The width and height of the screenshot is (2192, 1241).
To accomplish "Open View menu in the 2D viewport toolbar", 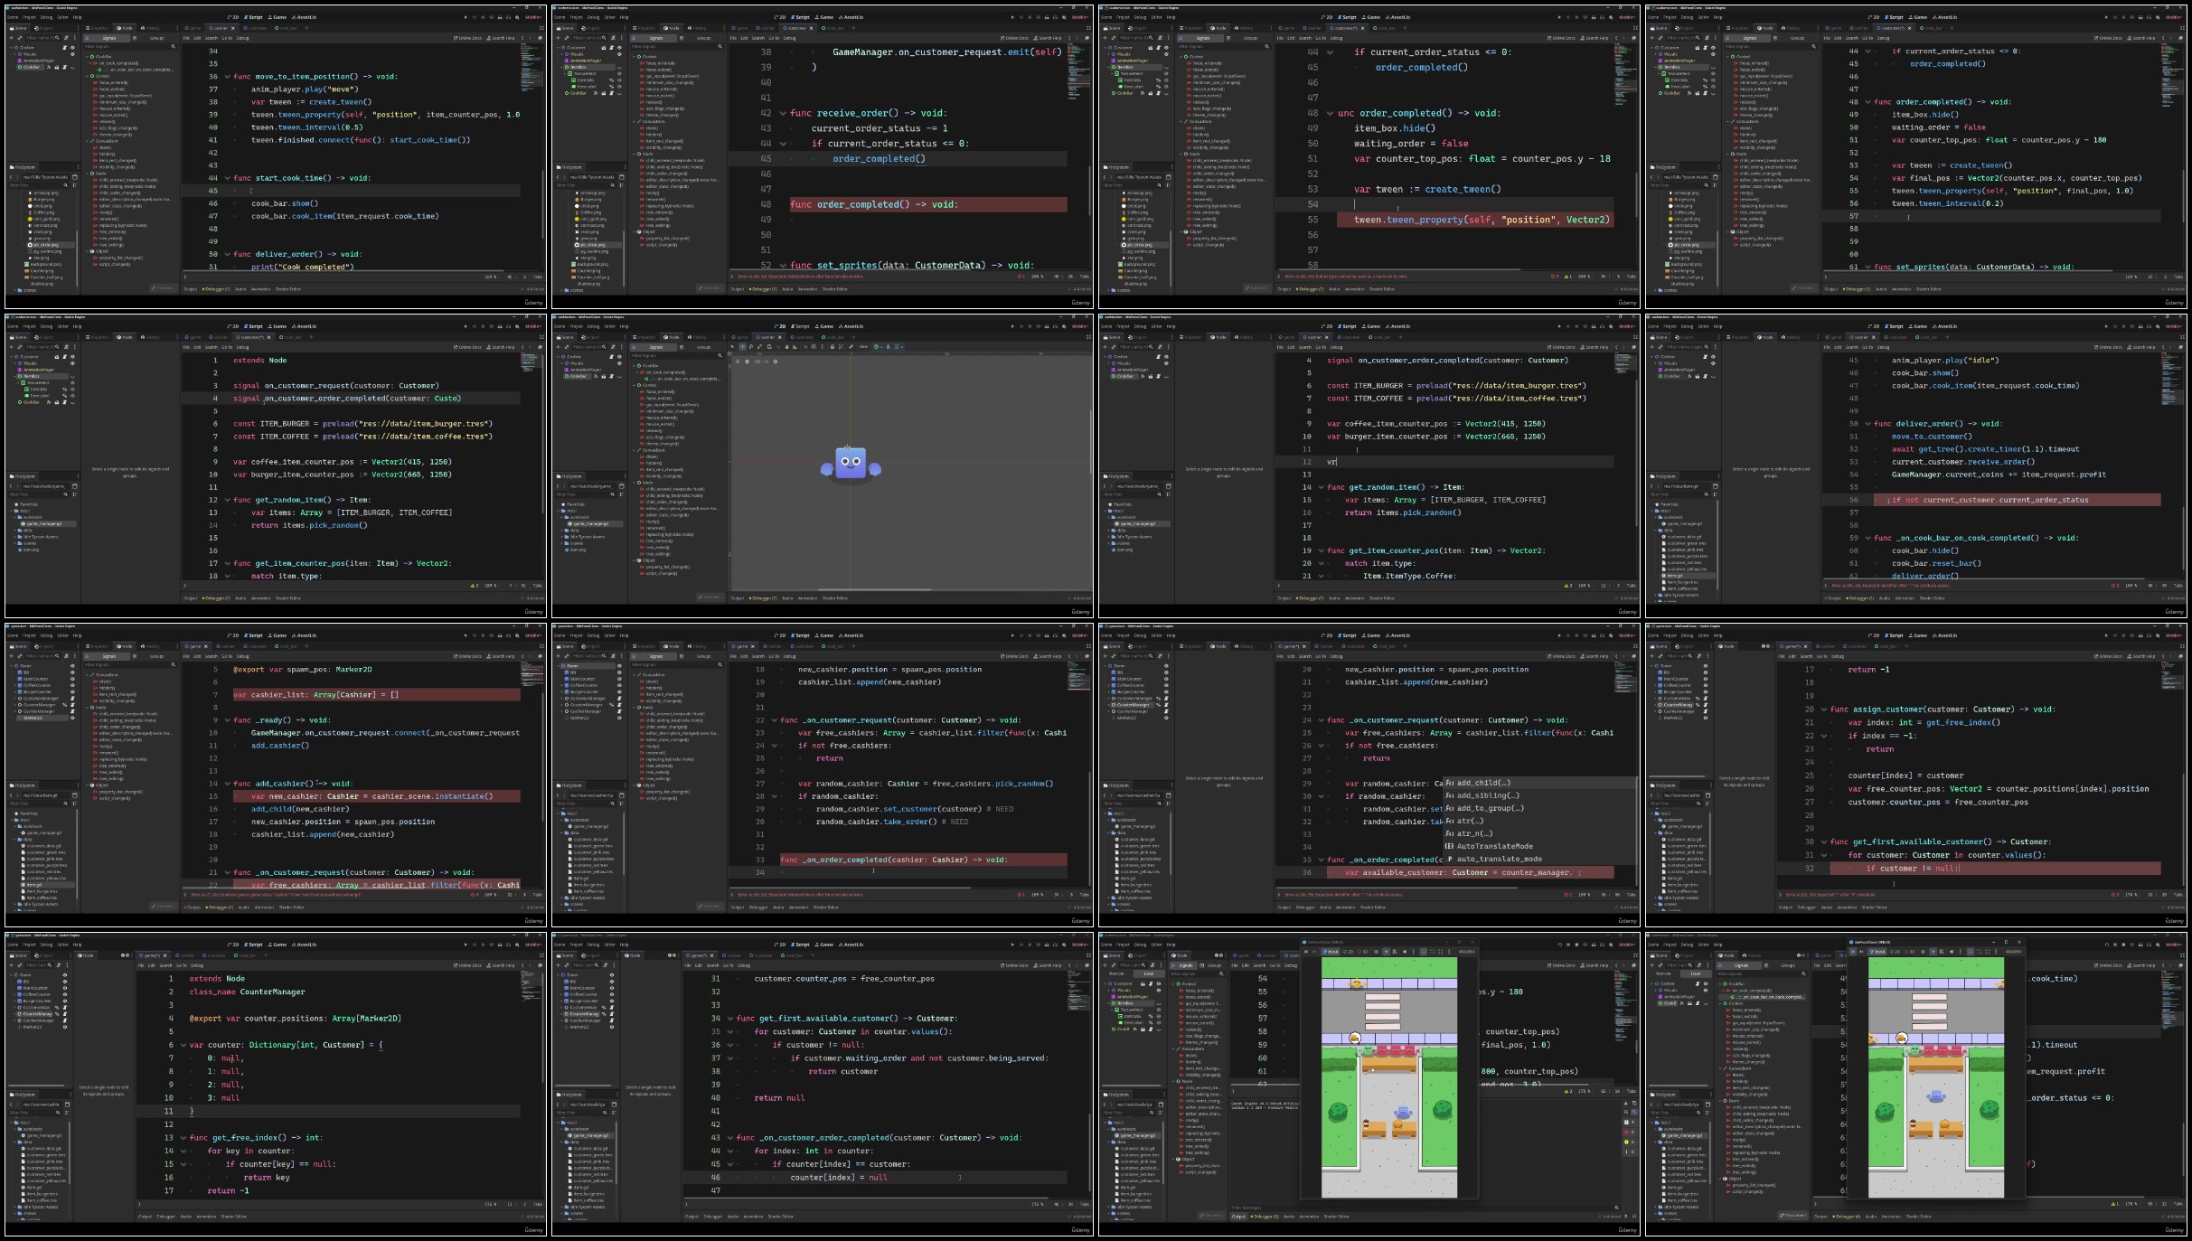I will point(863,346).
